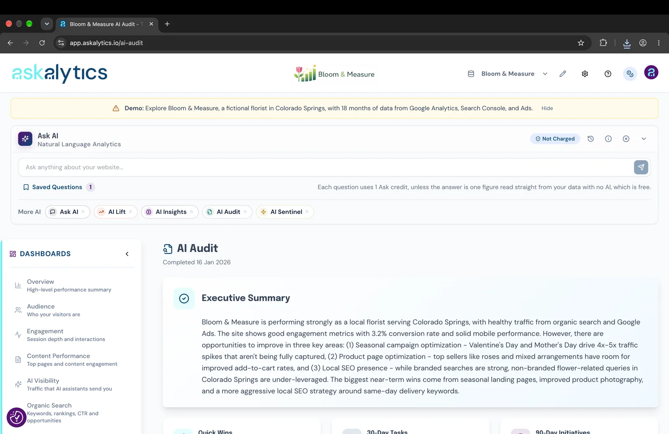Viewport: 669px width, 434px height.
Task: Open a new browser tab
Action: (167, 24)
